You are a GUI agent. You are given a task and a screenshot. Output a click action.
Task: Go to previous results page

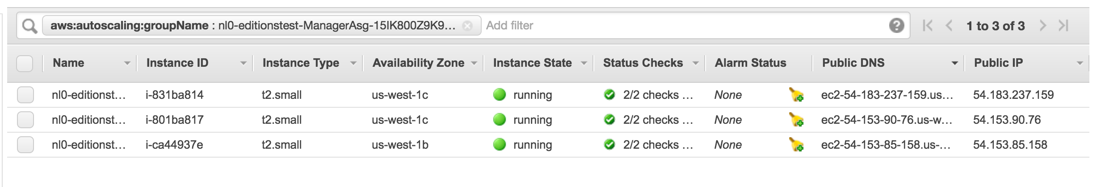pyautogui.click(x=949, y=26)
